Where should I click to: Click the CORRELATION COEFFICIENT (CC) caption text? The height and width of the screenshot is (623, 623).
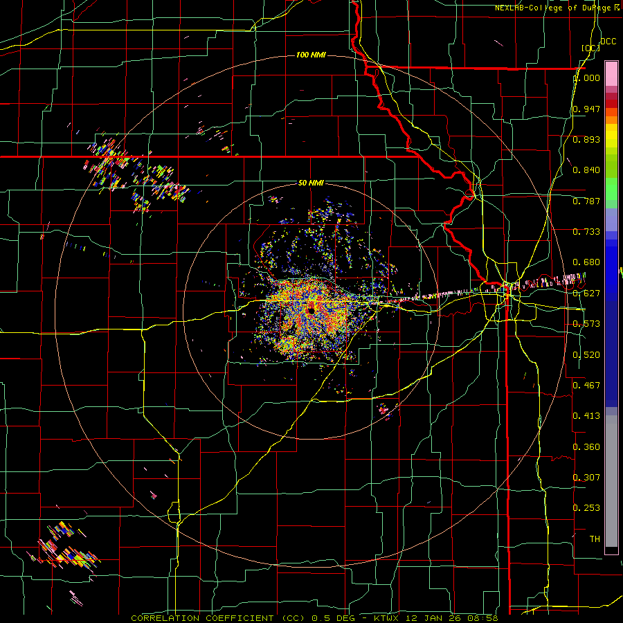coord(218,618)
